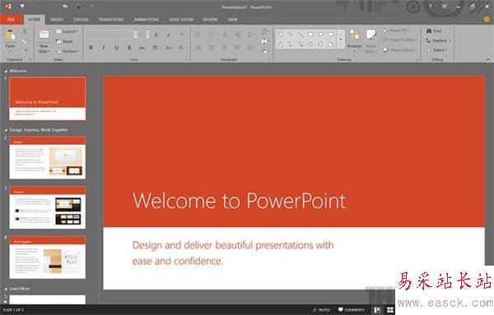The image size is (494, 315).
Task: Toggle the NOTES pane in status bar
Action: [321, 310]
